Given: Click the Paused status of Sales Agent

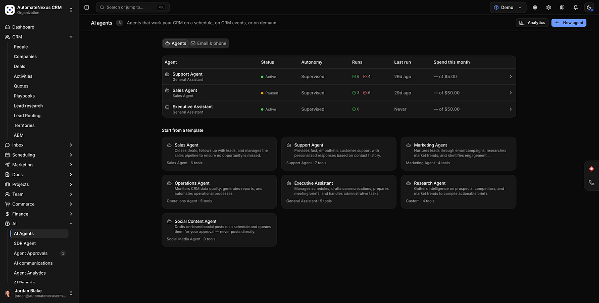Looking at the screenshot, I should [270, 93].
